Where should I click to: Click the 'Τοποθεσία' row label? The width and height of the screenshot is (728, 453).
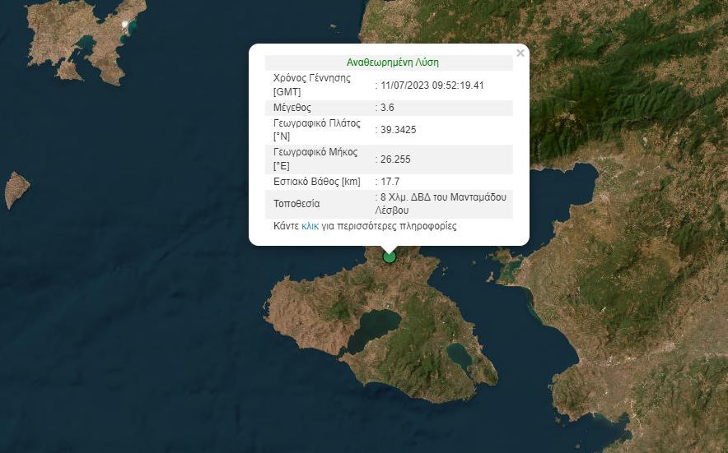pyautogui.click(x=296, y=203)
